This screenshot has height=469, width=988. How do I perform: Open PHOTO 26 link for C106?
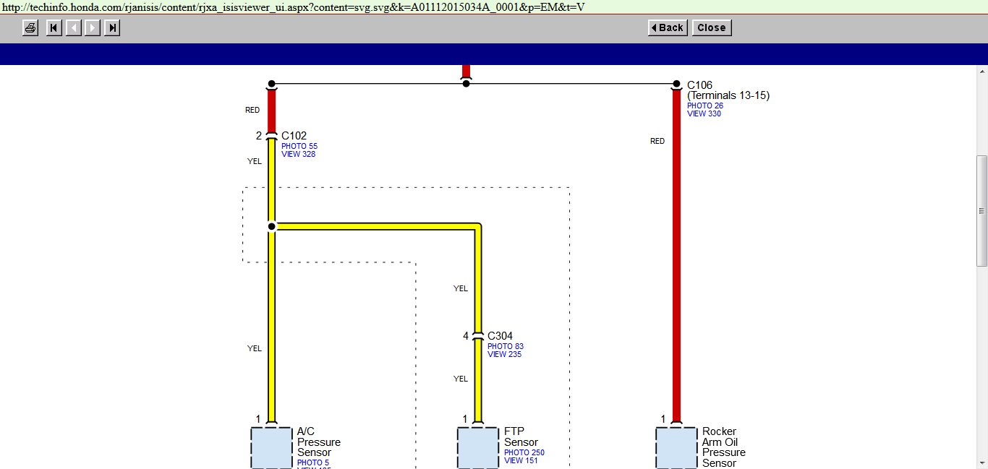click(705, 106)
